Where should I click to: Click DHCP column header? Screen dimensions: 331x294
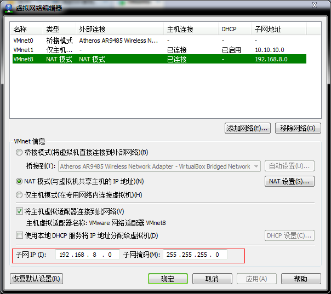click(x=235, y=29)
